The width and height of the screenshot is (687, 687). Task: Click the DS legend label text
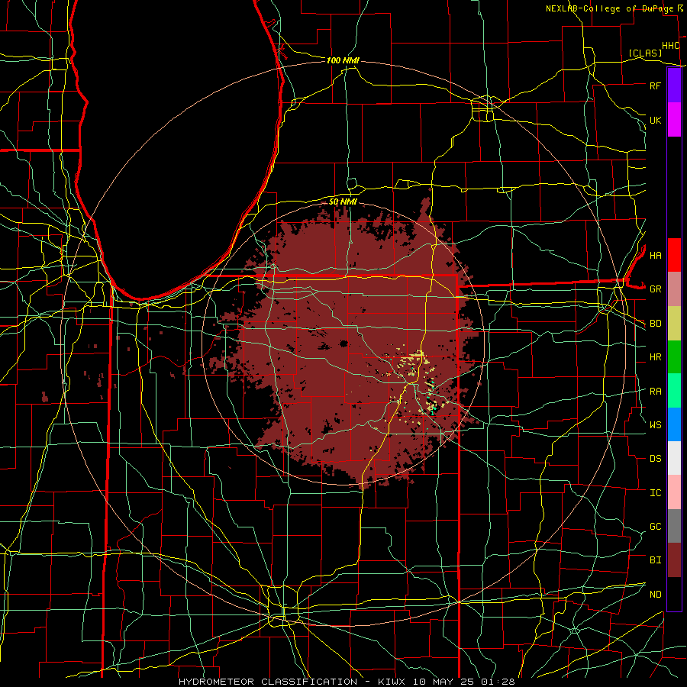(655, 459)
